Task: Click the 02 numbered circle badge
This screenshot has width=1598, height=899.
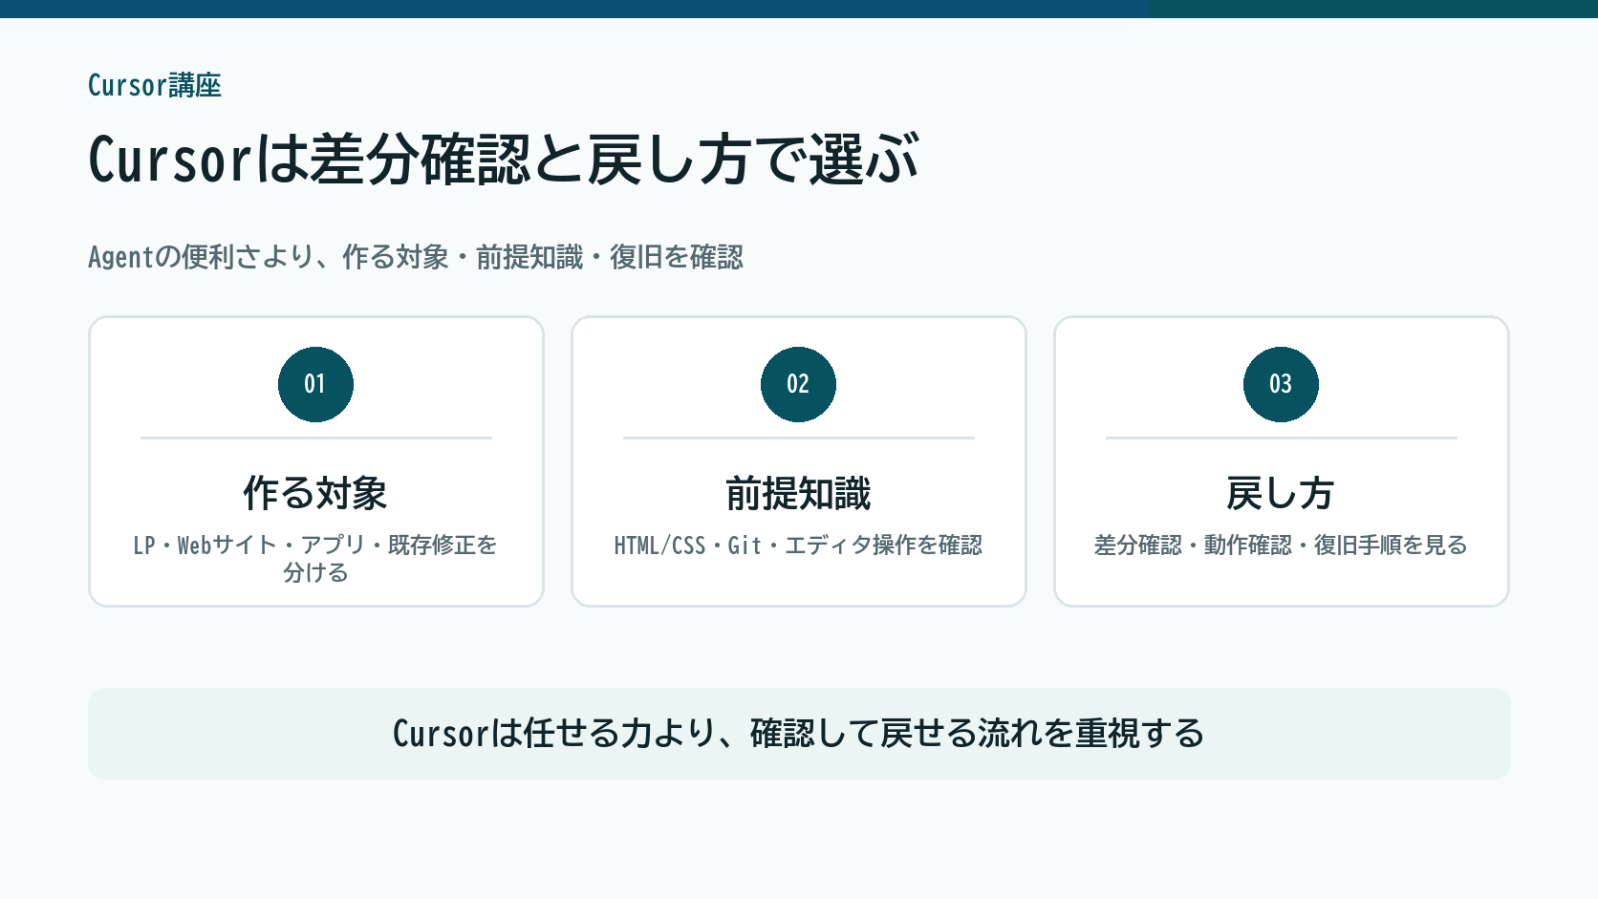Action: (x=798, y=384)
